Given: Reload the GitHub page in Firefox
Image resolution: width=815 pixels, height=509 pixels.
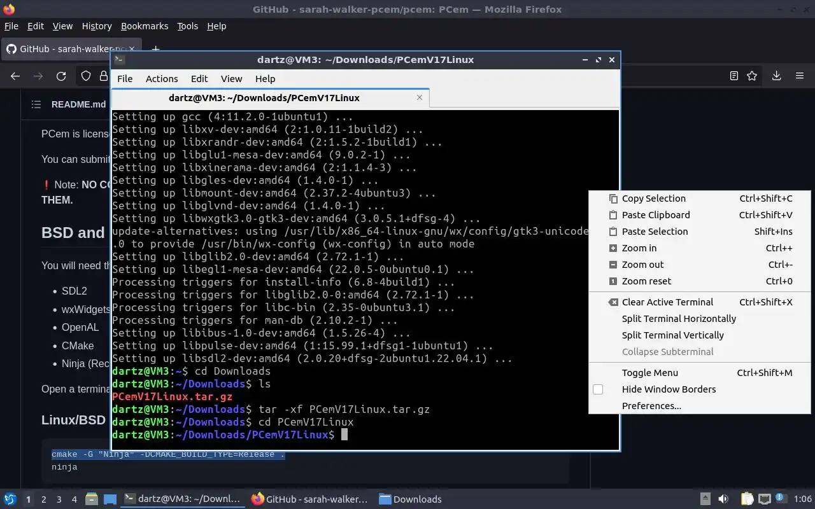Looking at the screenshot, I should pos(61,76).
